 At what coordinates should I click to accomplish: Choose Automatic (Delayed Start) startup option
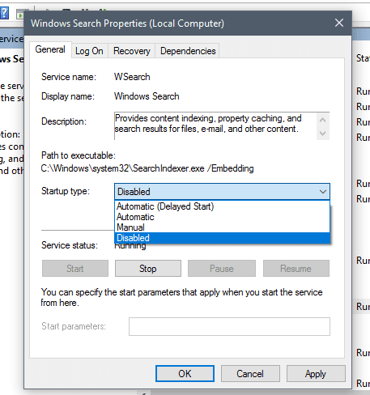point(222,206)
